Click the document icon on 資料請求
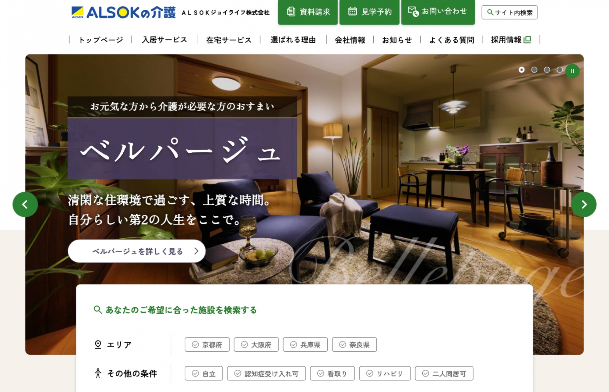The width and height of the screenshot is (609, 392). point(291,12)
